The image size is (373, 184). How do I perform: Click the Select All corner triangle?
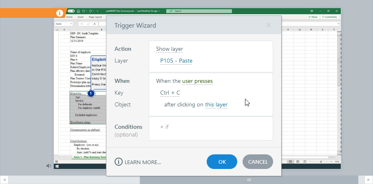pos(56,30)
